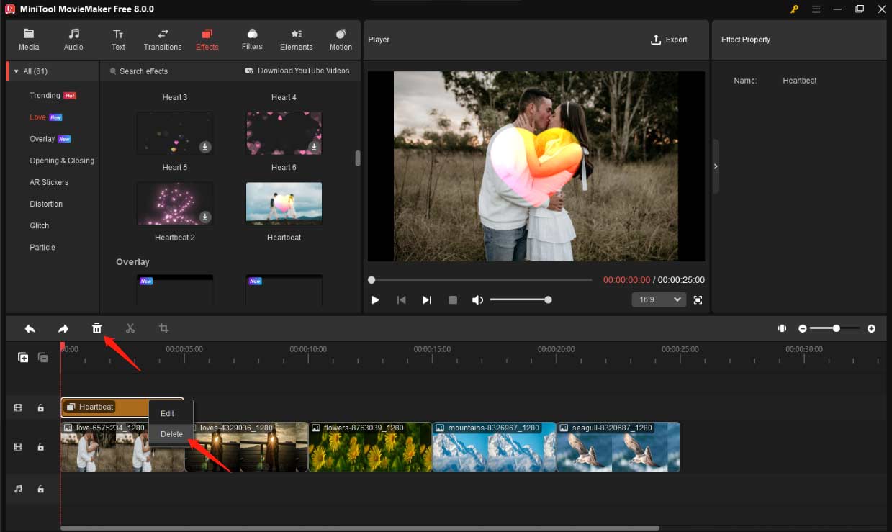The height and width of the screenshot is (532, 892).
Task: Go to previous frame
Action: [x=402, y=300]
